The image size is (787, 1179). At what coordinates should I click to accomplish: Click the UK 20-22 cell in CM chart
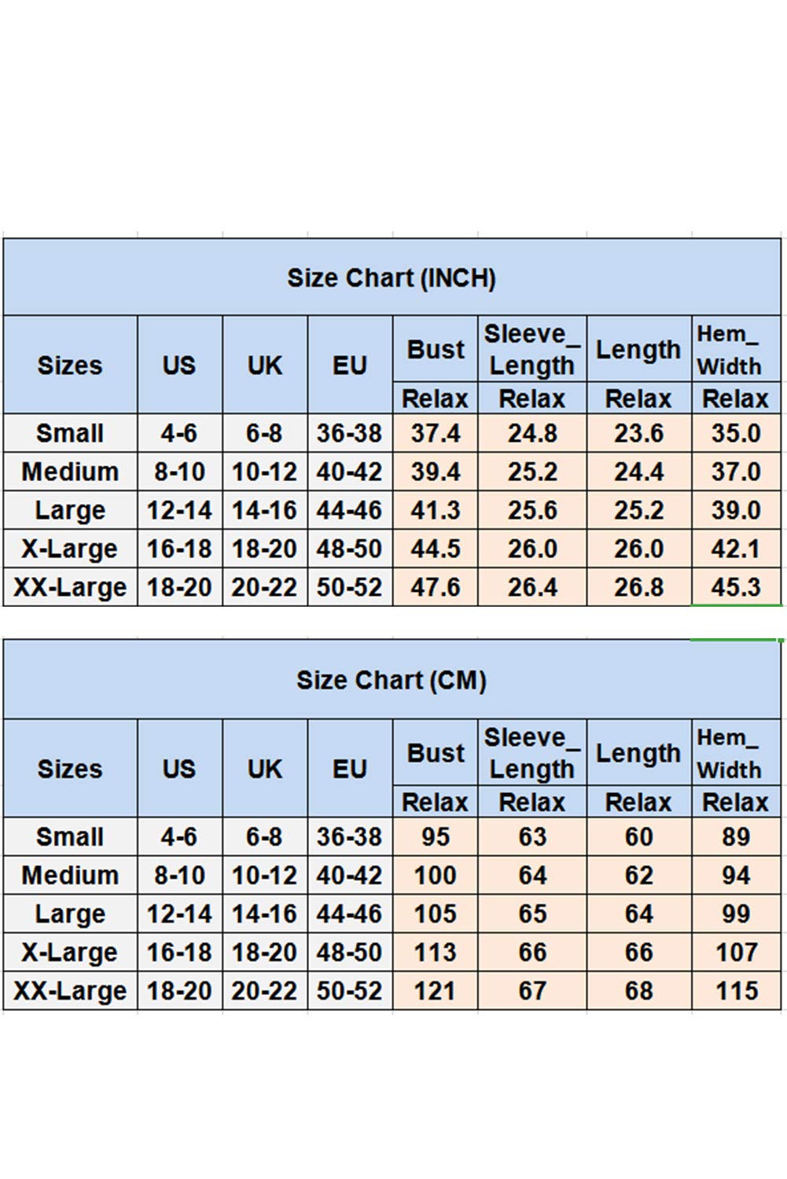[265, 990]
